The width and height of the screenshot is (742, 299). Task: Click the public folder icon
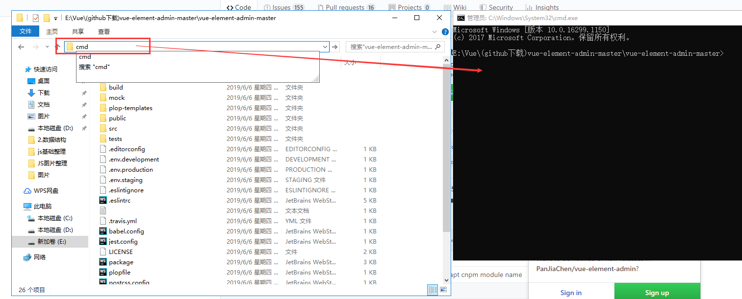[x=103, y=118]
